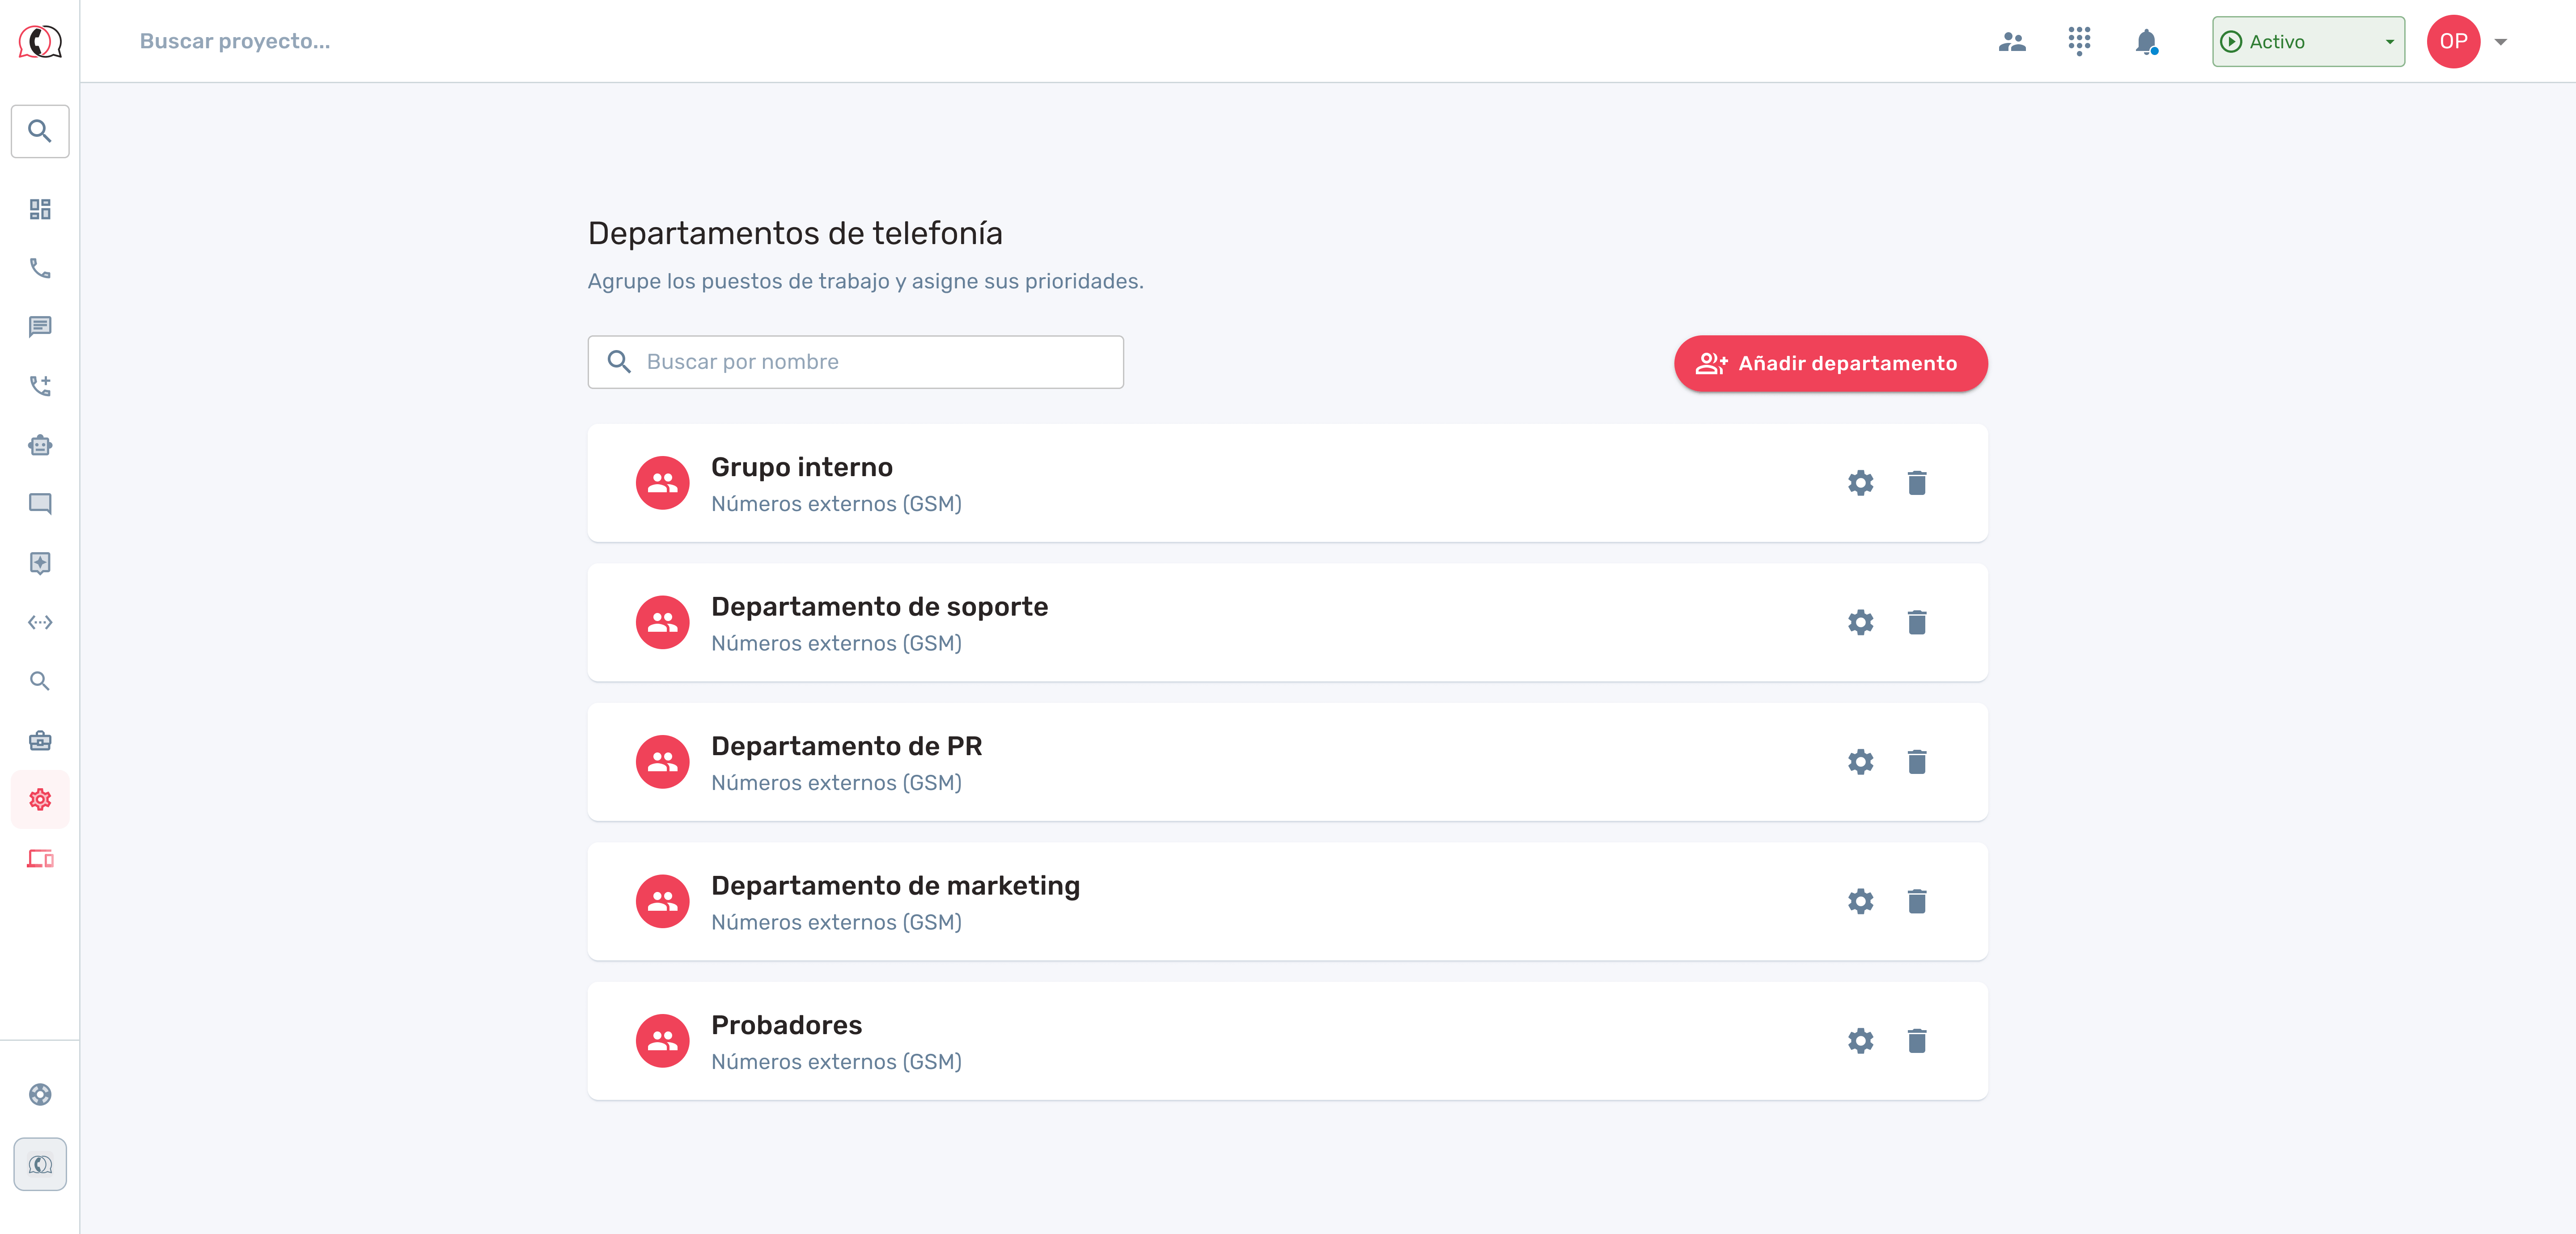2576x1234 pixels.
Task: Delete the Probadores department
Action: click(x=1916, y=1041)
